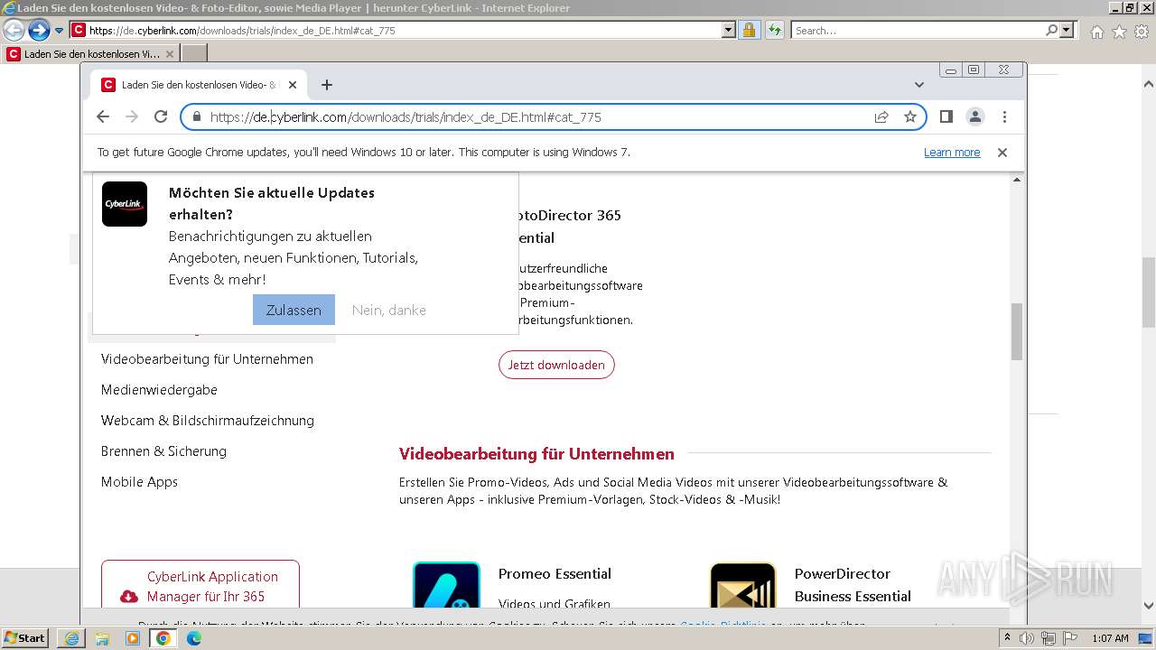Click 'PowerDirector Business Essential' title
Viewport: 1156px width, 650px height.
(x=853, y=585)
